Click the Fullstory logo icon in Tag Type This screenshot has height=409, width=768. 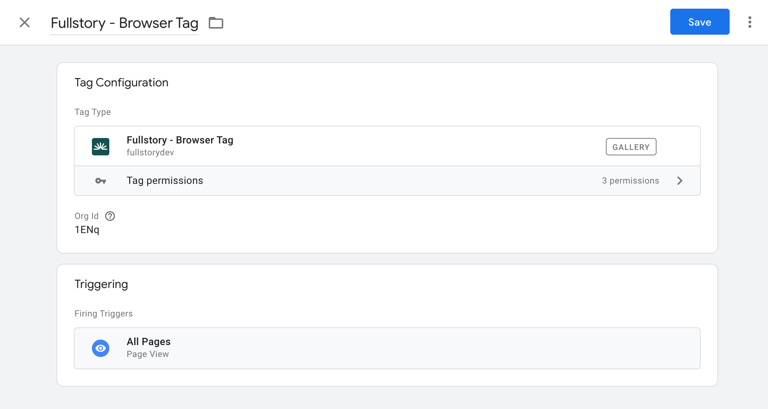pos(101,146)
